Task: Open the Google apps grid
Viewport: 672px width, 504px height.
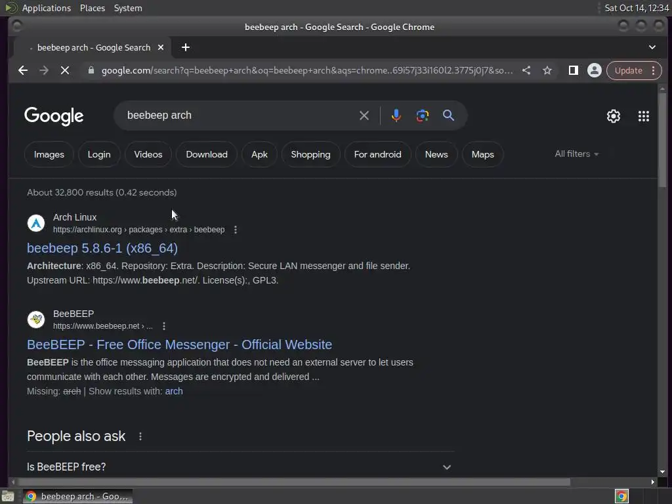Action: [x=643, y=116]
